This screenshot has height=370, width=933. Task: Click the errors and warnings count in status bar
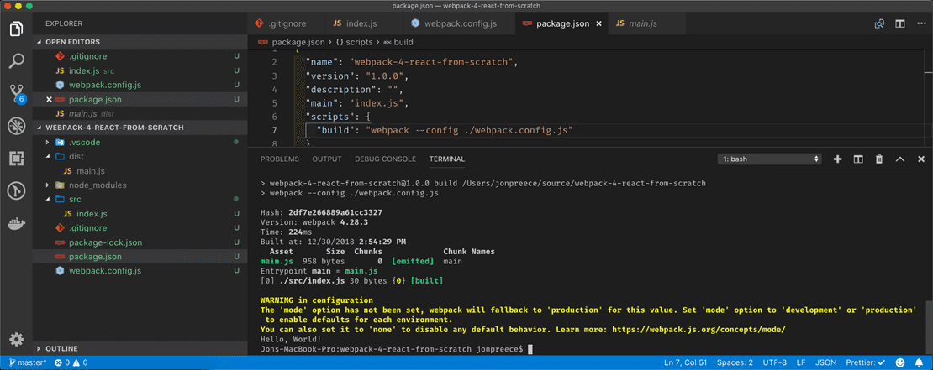tap(71, 362)
